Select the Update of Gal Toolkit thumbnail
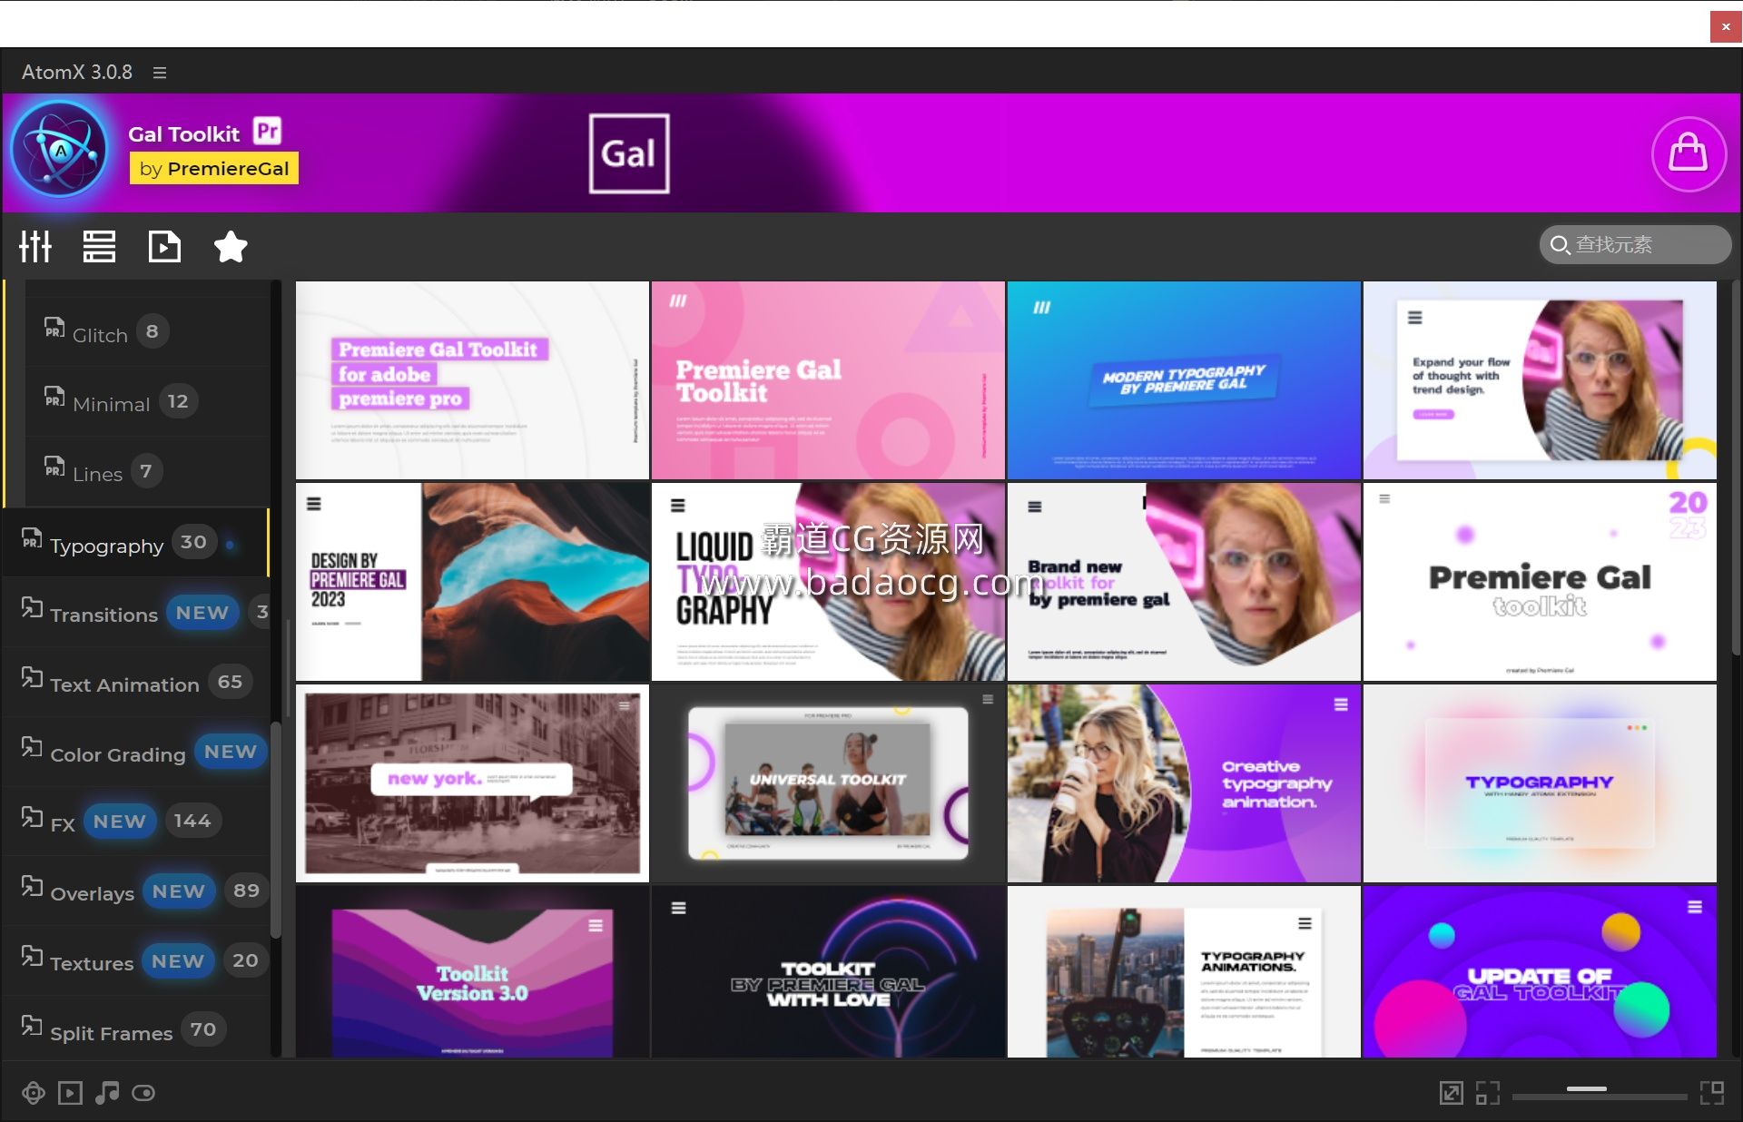This screenshot has height=1122, width=1743. pos(1540,971)
